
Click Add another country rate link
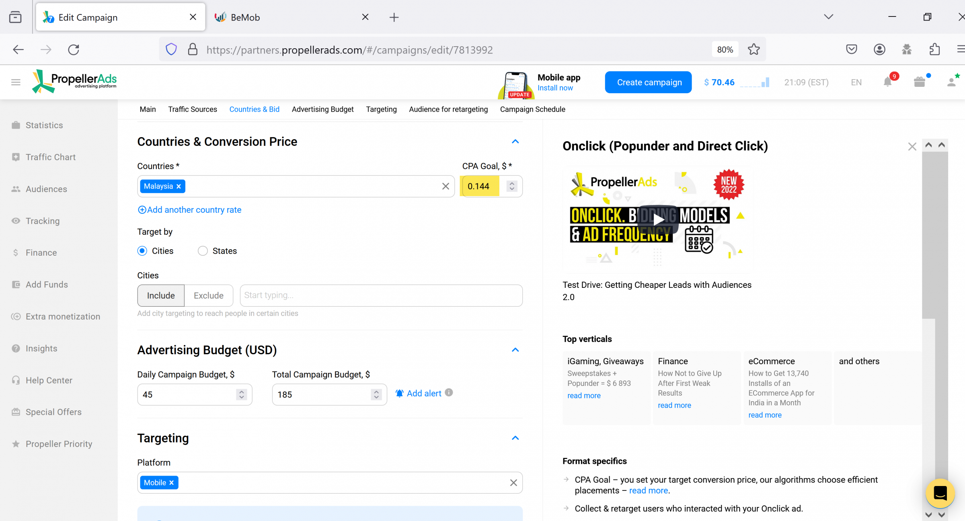(x=189, y=209)
